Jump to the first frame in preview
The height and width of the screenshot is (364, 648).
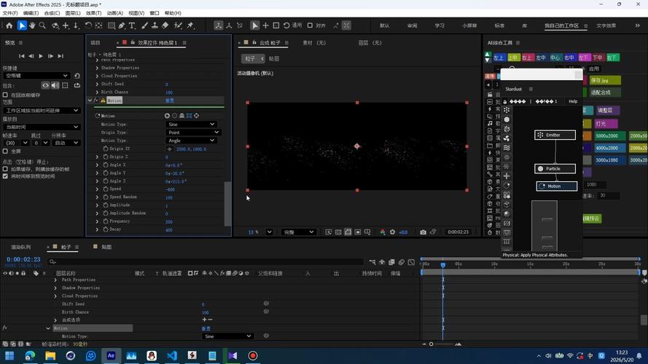pos(21,56)
